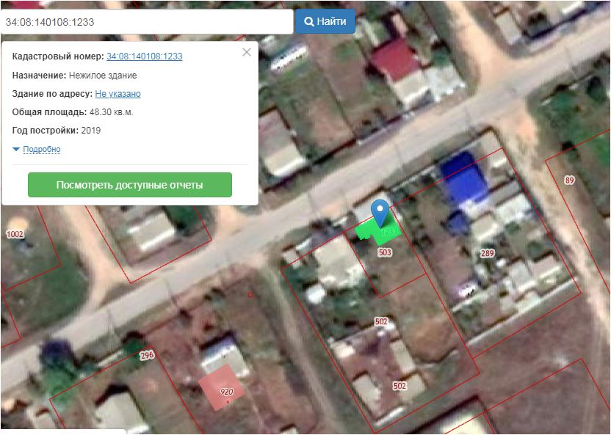Click the red-roofed building on the map

click(395, 59)
